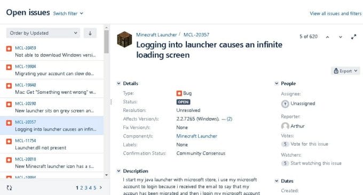This screenshot has width=363, height=195.
Task: Collapse the Dates section
Action: [277, 181]
